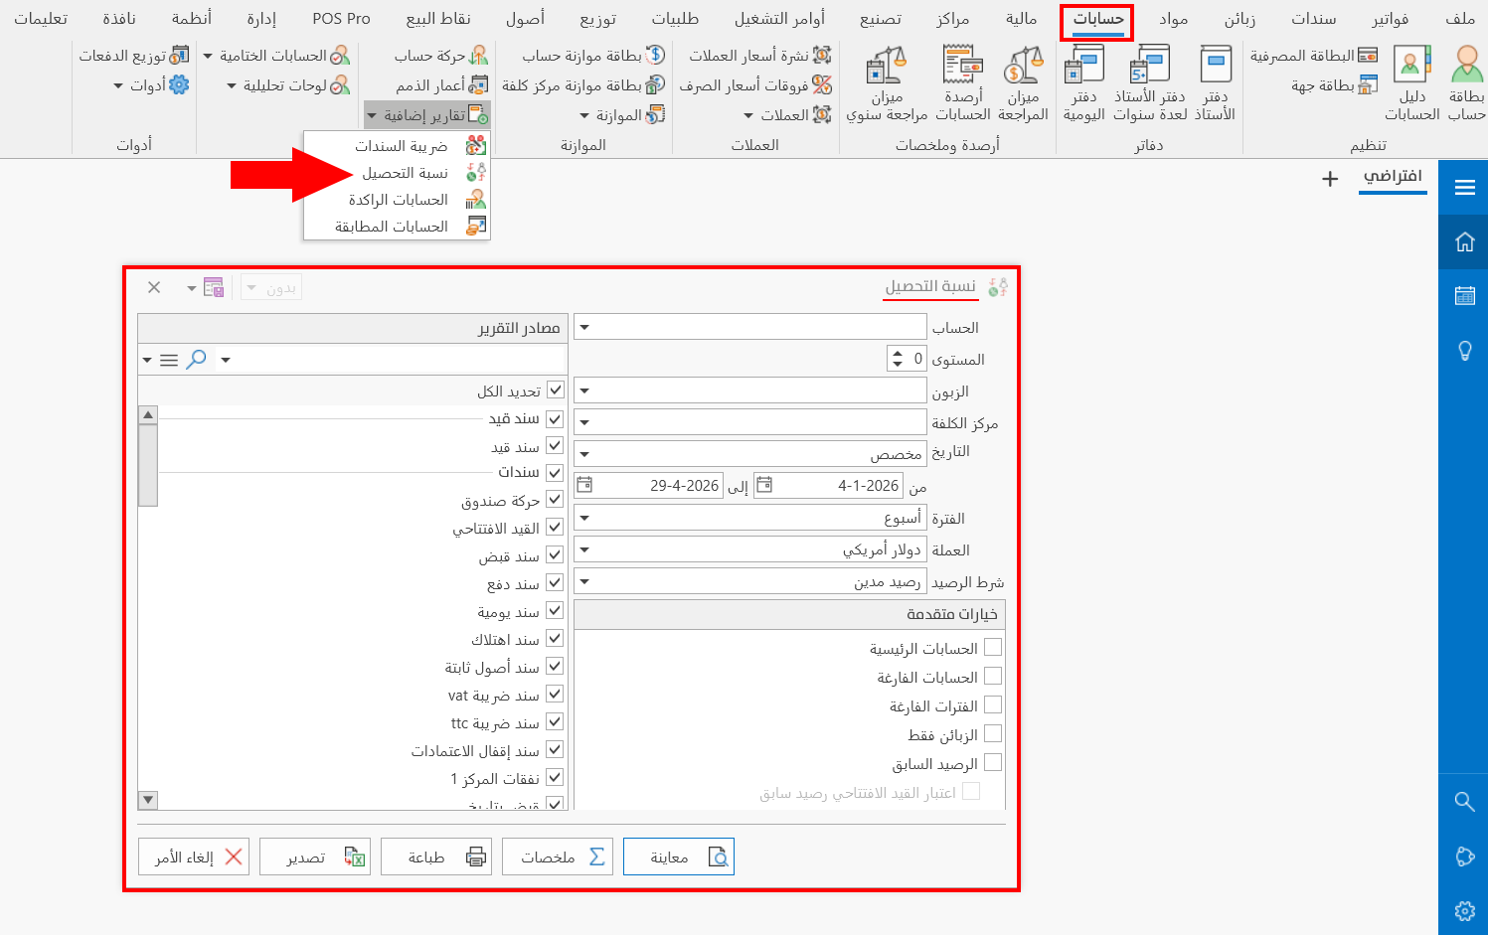
Task: Click layout icon in dialog title bar
Action: click(213, 288)
